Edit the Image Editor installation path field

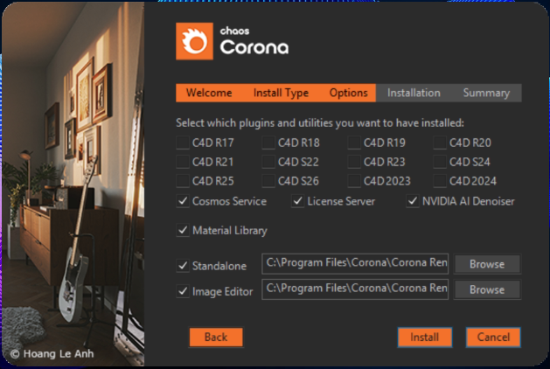pyautogui.click(x=355, y=289)
